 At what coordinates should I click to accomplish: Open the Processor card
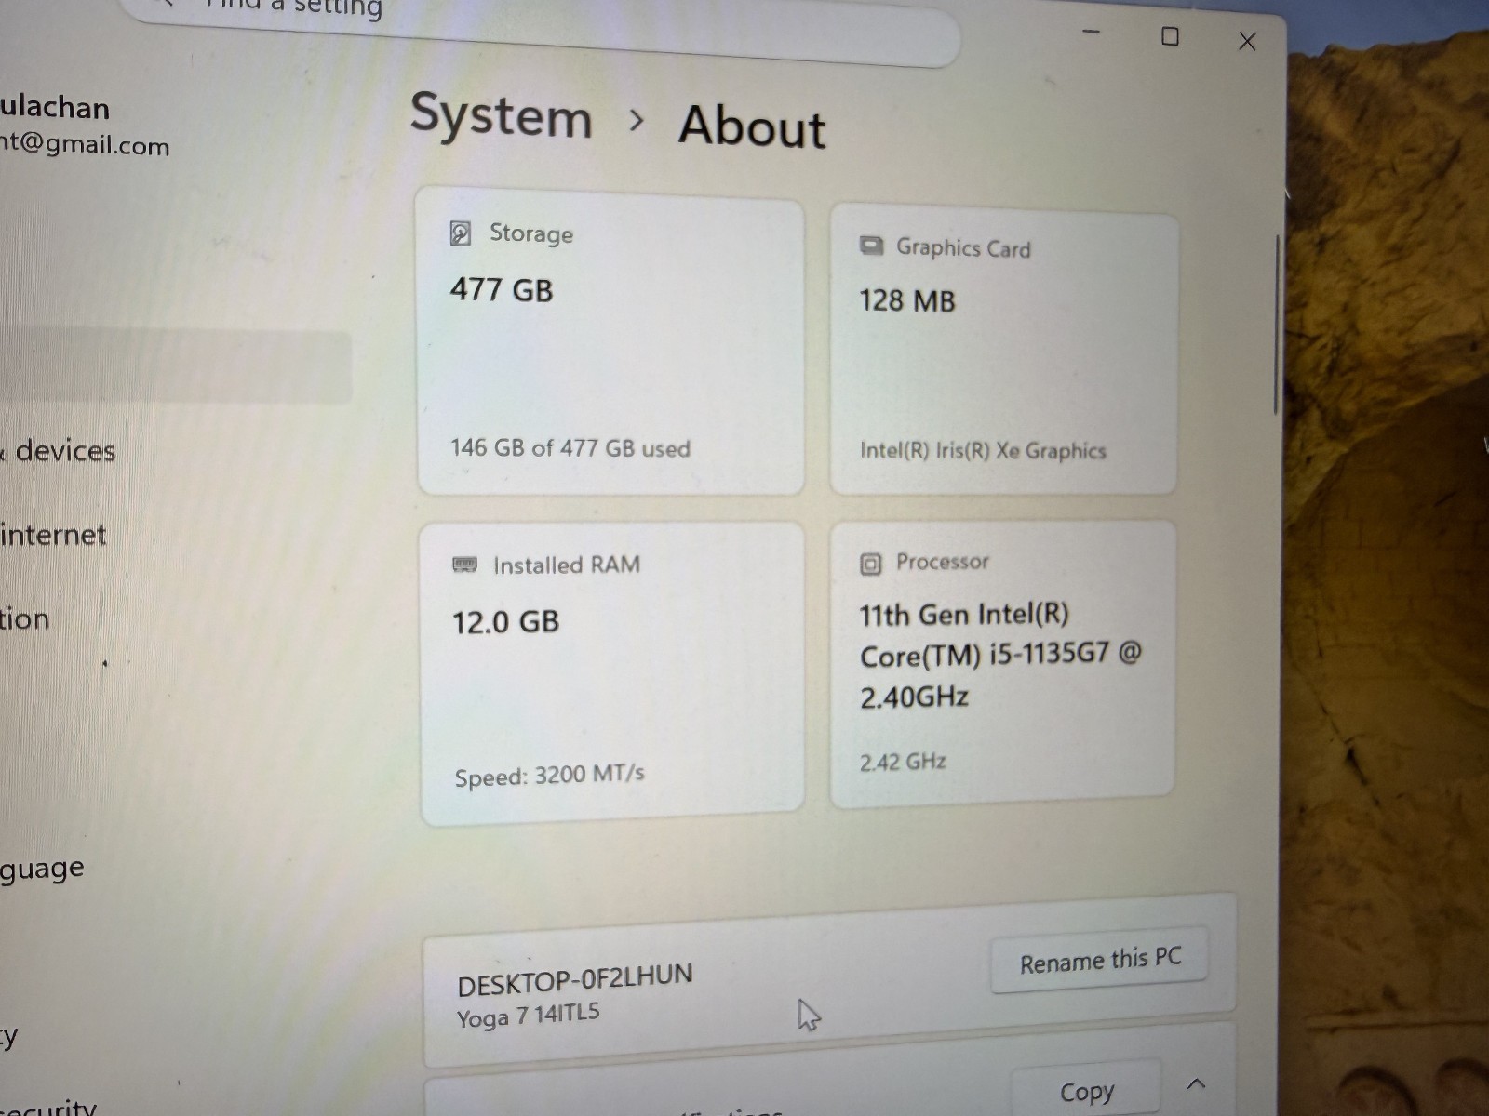1002,663
